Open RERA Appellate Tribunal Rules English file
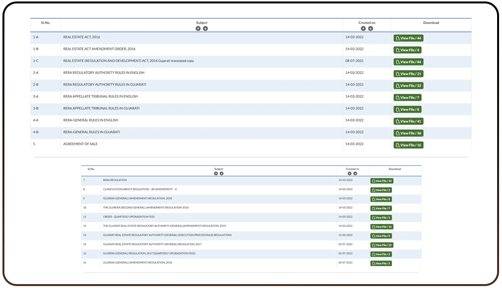The height and width of the screenshot is (288, 502). pyautogui.click(x=408, y=97)
